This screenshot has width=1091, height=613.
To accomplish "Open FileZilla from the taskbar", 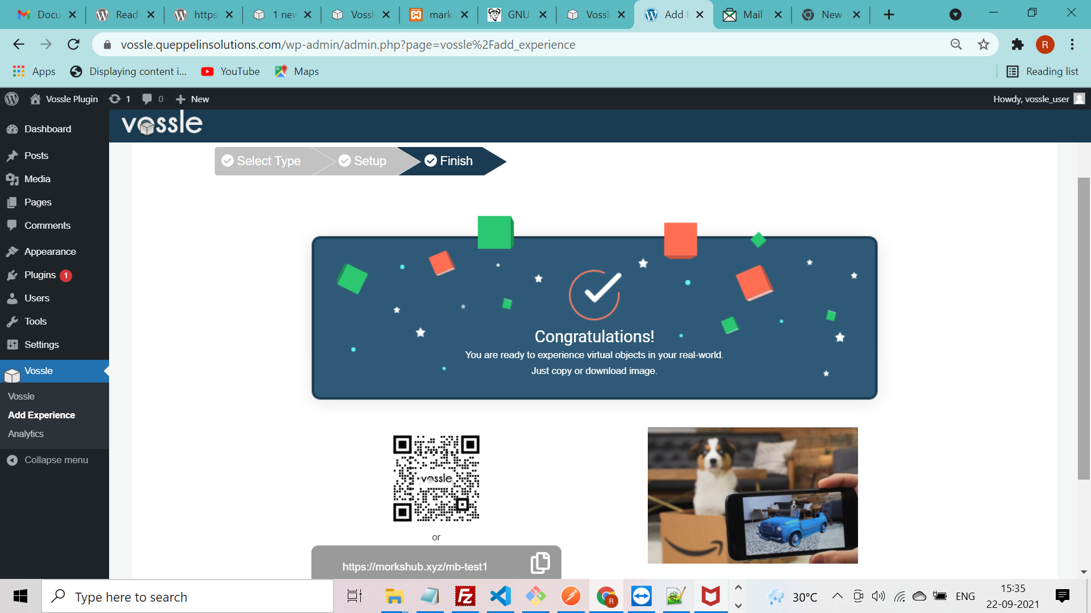I will click(465, 597).
